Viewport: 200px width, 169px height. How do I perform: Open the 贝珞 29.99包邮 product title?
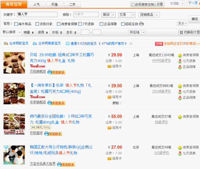click(62, 58)
